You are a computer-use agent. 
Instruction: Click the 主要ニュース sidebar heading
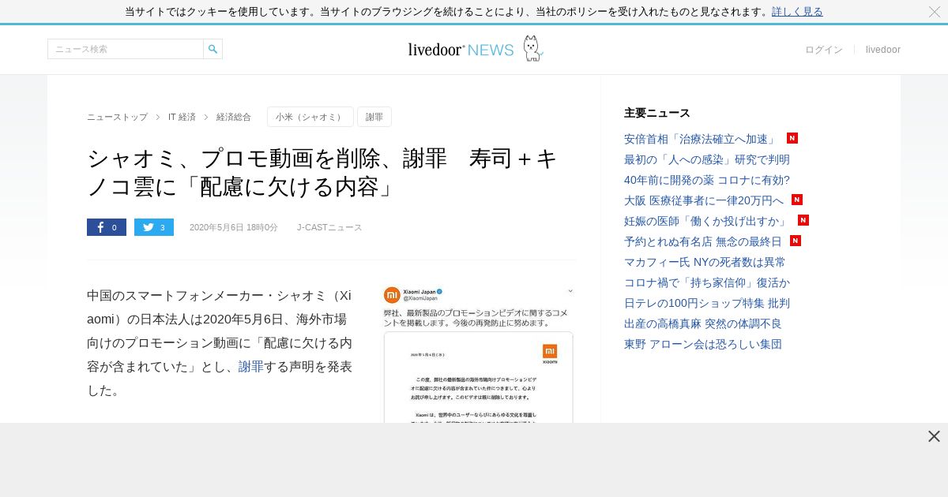[x=657, y=113]
